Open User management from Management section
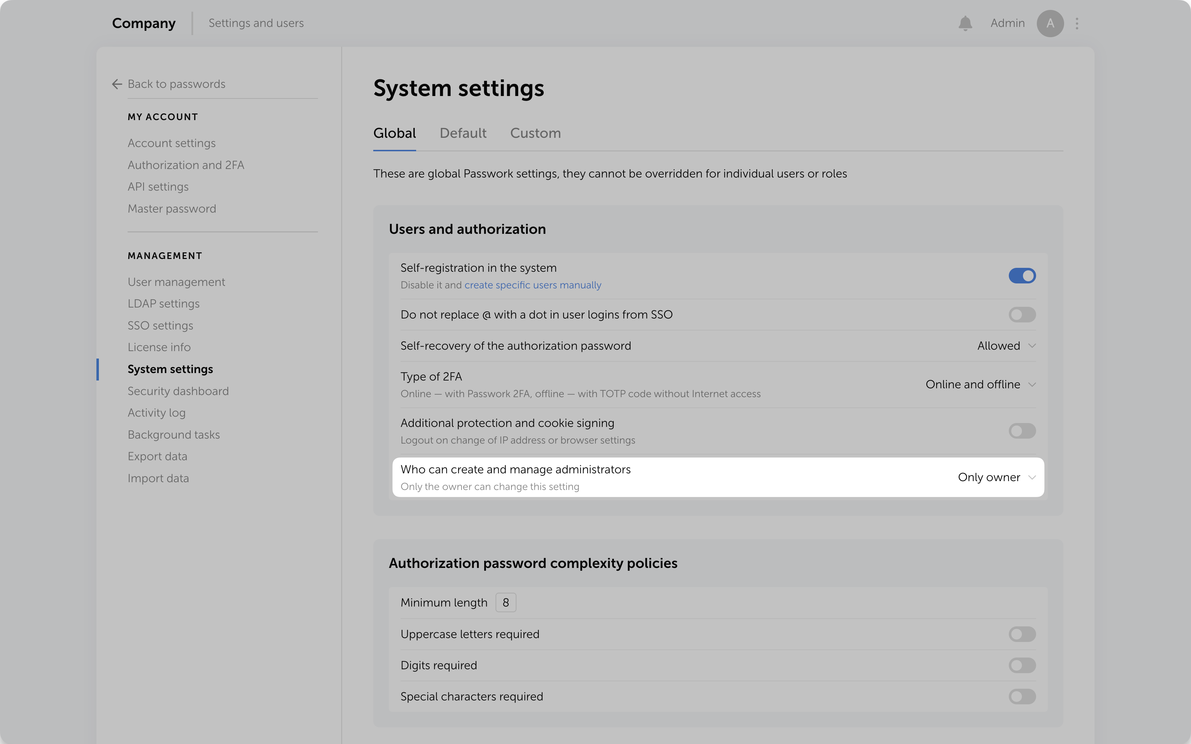 [x=176, y=281]
